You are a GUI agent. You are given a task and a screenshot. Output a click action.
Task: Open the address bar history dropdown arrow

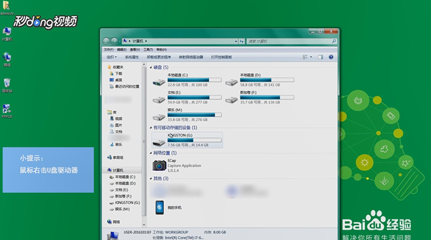pos(236,41)
